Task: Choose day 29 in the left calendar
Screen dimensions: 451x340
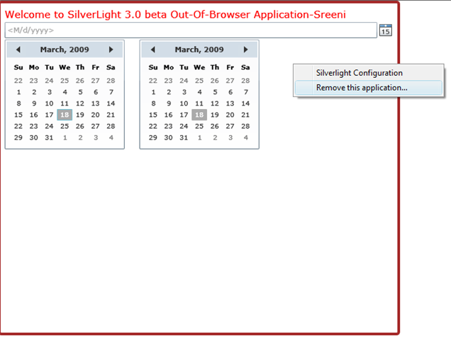Action: point(18,137)
